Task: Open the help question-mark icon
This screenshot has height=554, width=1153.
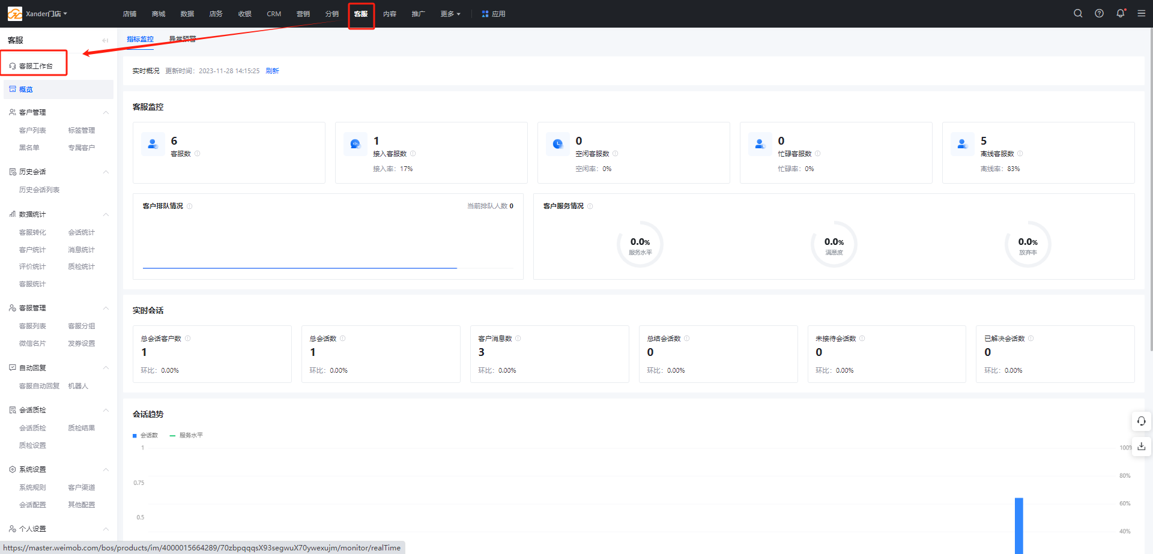Action: coord(1099,13)
